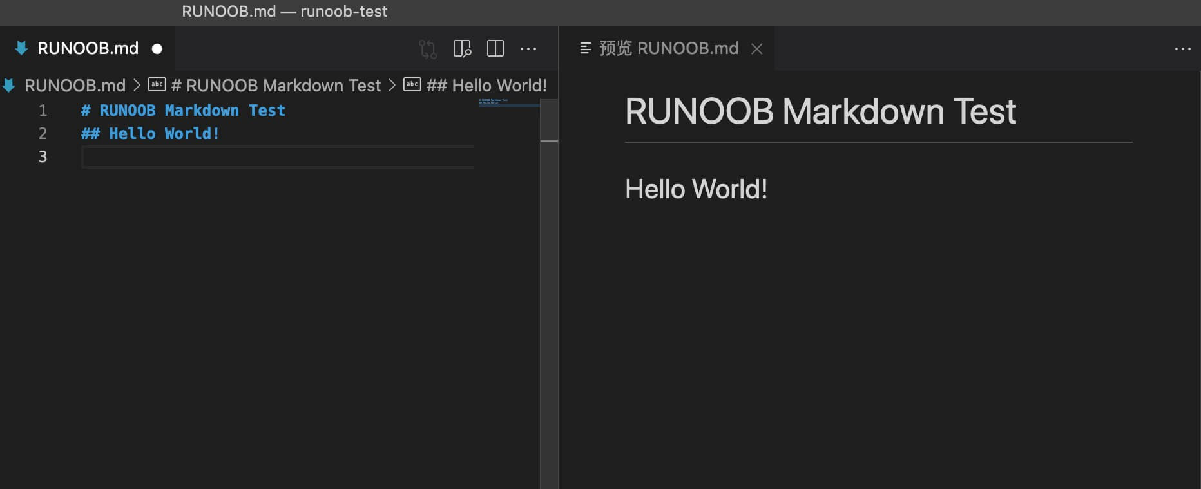Switch to the RUNOOB.md editor tab

click(x=88, y=48)
